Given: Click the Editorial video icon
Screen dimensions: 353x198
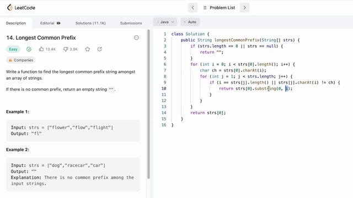Looking at the screenshot, I should coord(58,23).
